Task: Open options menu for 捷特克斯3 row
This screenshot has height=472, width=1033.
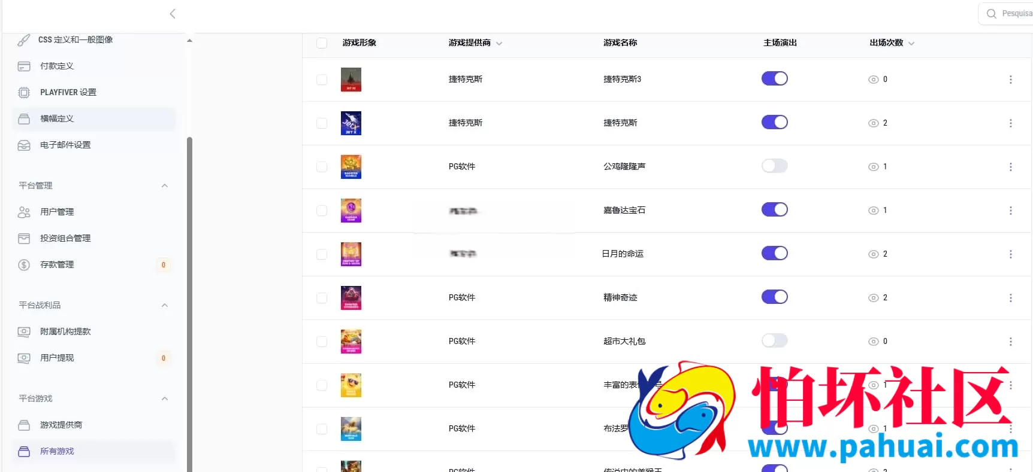Action: pyautogui.click(x=1010, y=80)
